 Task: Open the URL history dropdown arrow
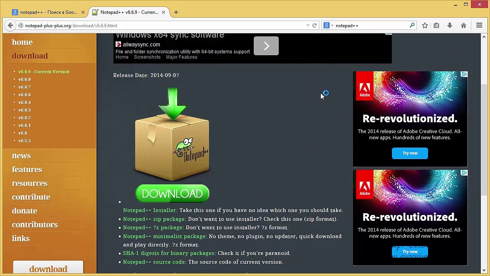(x=308, y=25)
